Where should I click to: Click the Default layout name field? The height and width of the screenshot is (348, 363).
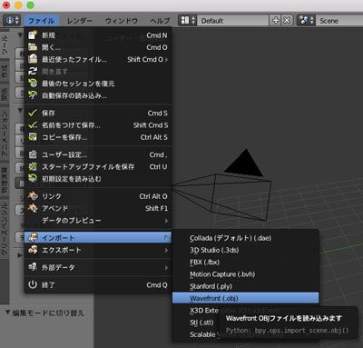[233, 21]
